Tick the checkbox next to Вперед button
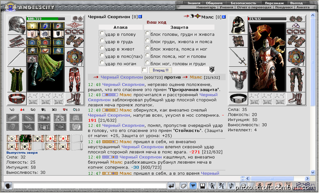Viewport: 319px width, 193px height. tap(144, 70)
